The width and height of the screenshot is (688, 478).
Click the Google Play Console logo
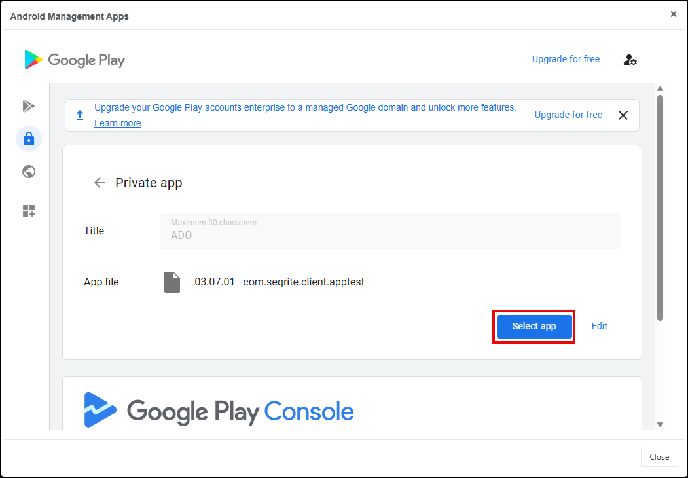pyautogui.click(x=219, y=411)
